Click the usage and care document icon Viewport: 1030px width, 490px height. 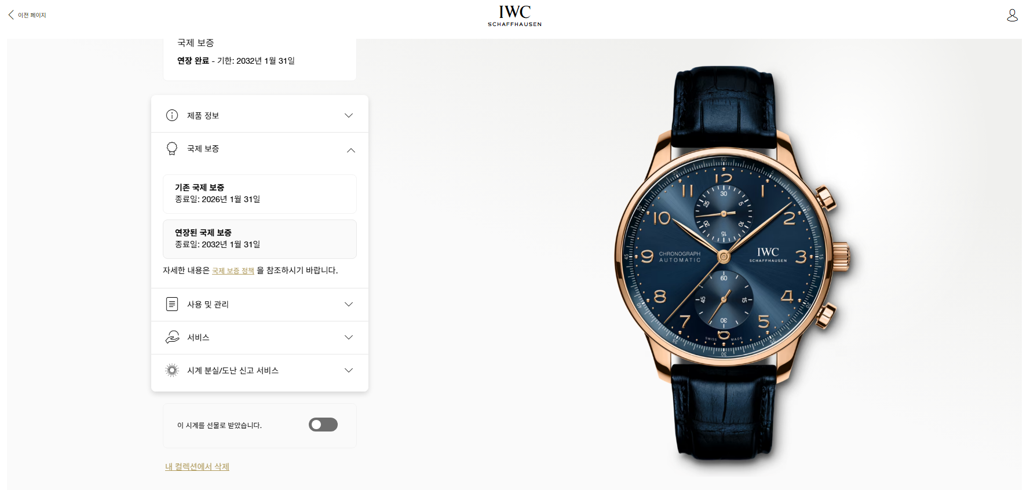tap(172, 304)
